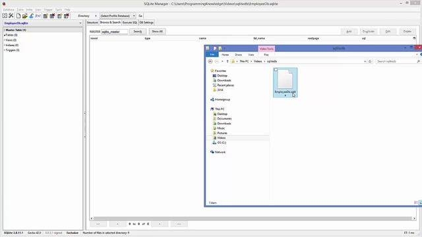The width and height of the screenshot is (422, 237).
Task: Click the Delete record button
Action: point(407,32)
